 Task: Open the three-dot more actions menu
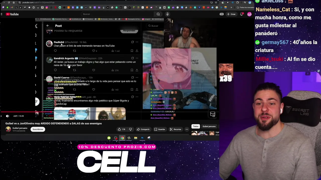click(x=187, y=129)
